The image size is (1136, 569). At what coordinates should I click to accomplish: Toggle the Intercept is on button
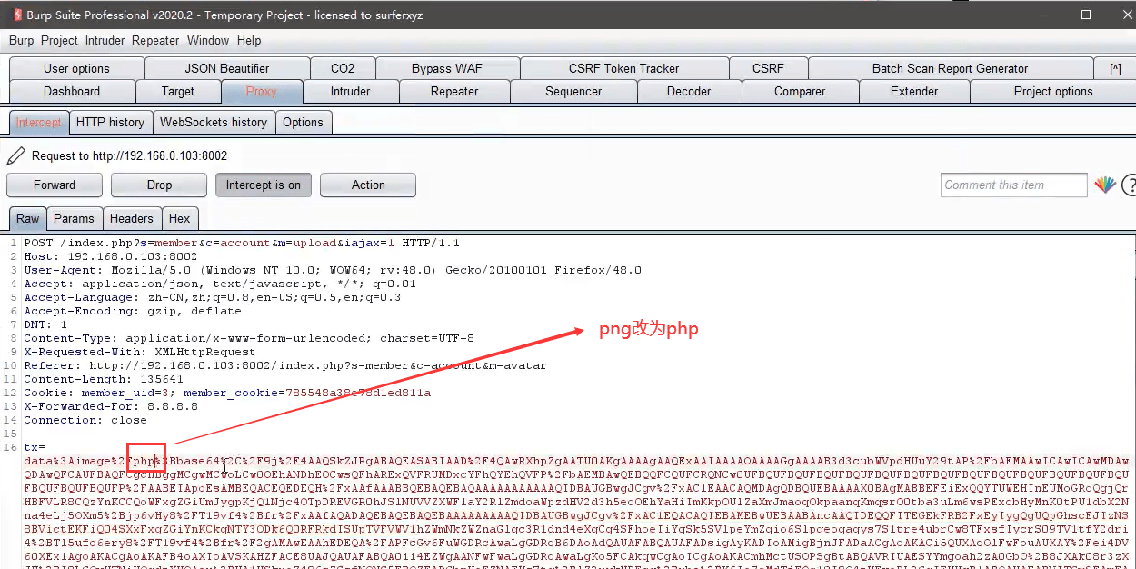264,185
